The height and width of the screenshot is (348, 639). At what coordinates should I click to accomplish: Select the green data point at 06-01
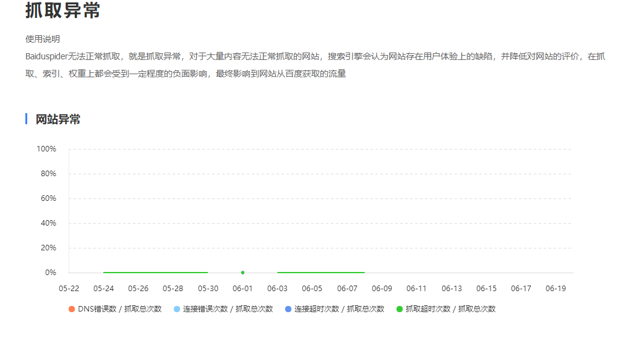point(242,273)
